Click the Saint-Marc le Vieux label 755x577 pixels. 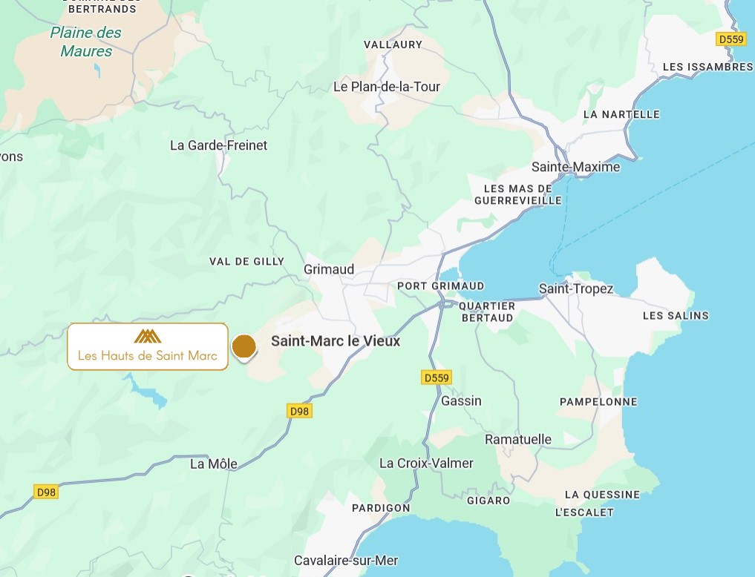pos(336,341)
